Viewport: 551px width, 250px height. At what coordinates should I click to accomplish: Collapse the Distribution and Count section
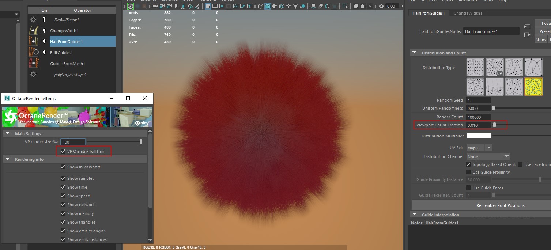point(415,53)
